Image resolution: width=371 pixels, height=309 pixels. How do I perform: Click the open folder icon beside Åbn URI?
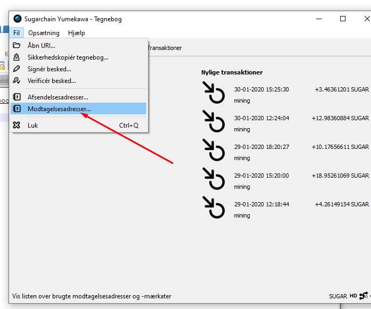tap(16, 45)
